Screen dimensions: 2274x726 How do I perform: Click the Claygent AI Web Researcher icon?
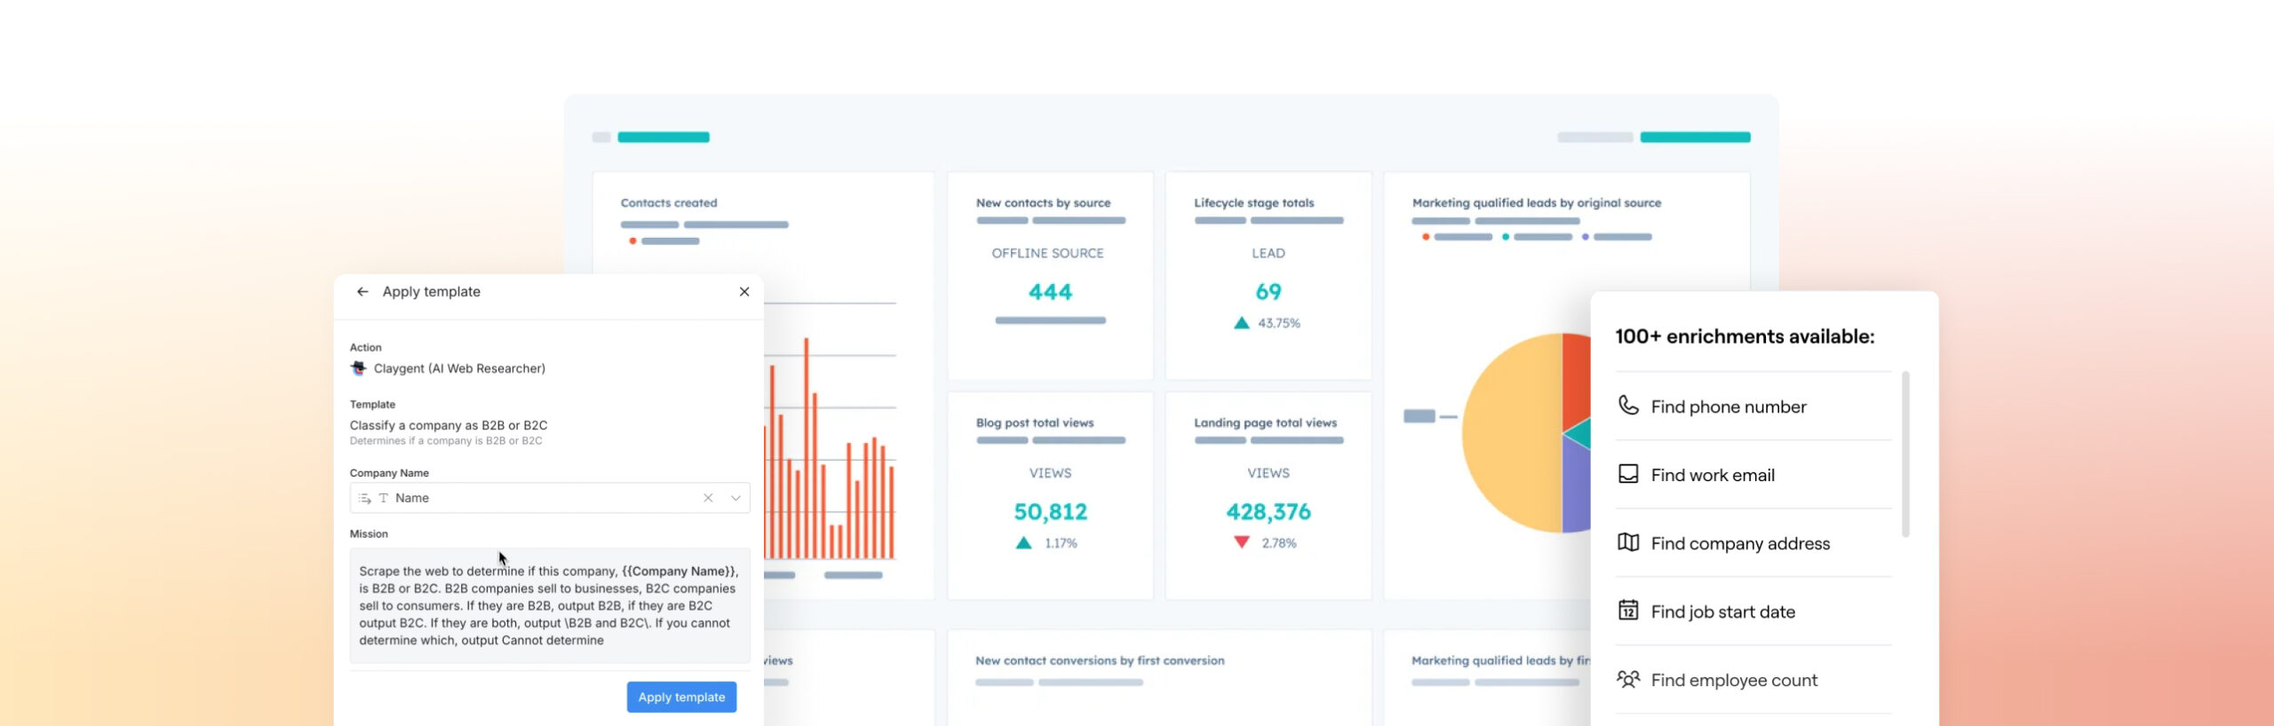(x=359, y=368)
